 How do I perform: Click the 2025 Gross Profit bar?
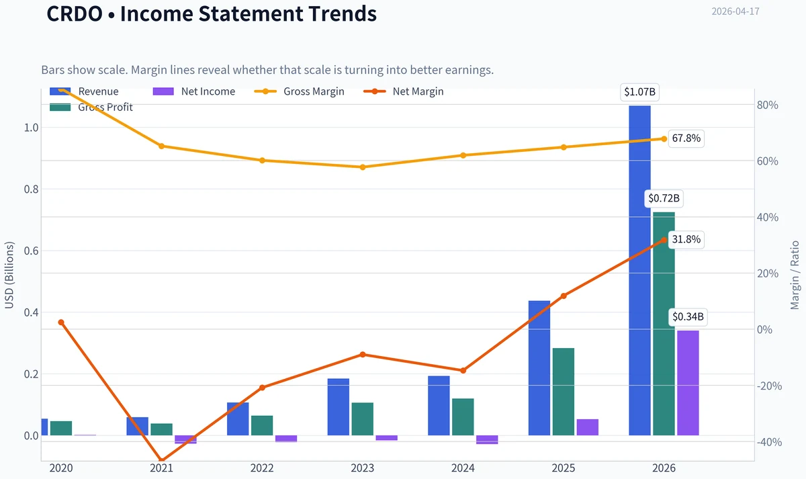click(564, 392)
